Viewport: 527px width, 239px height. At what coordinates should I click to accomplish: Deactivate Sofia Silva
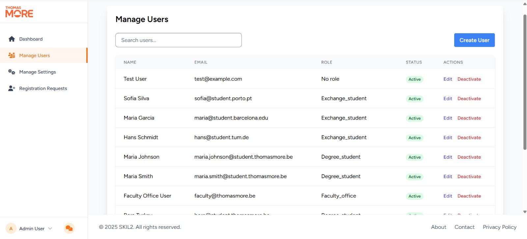click(469, 98)
